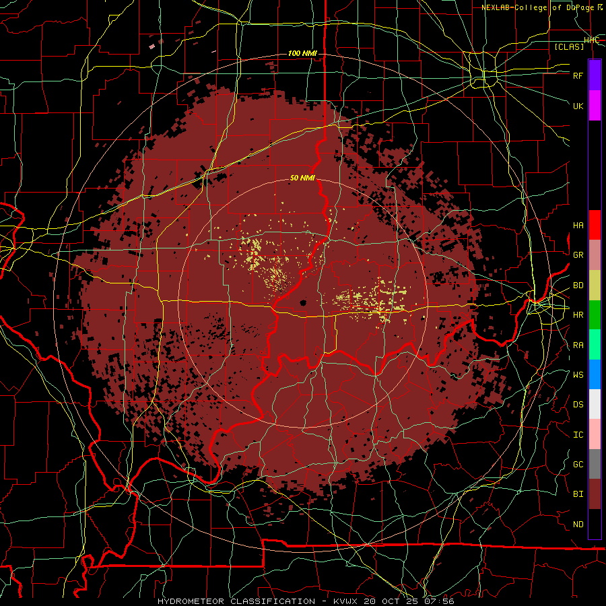Click the "07:56" timestamp
This screenshot has height=606, width=606.
[439, 601]
